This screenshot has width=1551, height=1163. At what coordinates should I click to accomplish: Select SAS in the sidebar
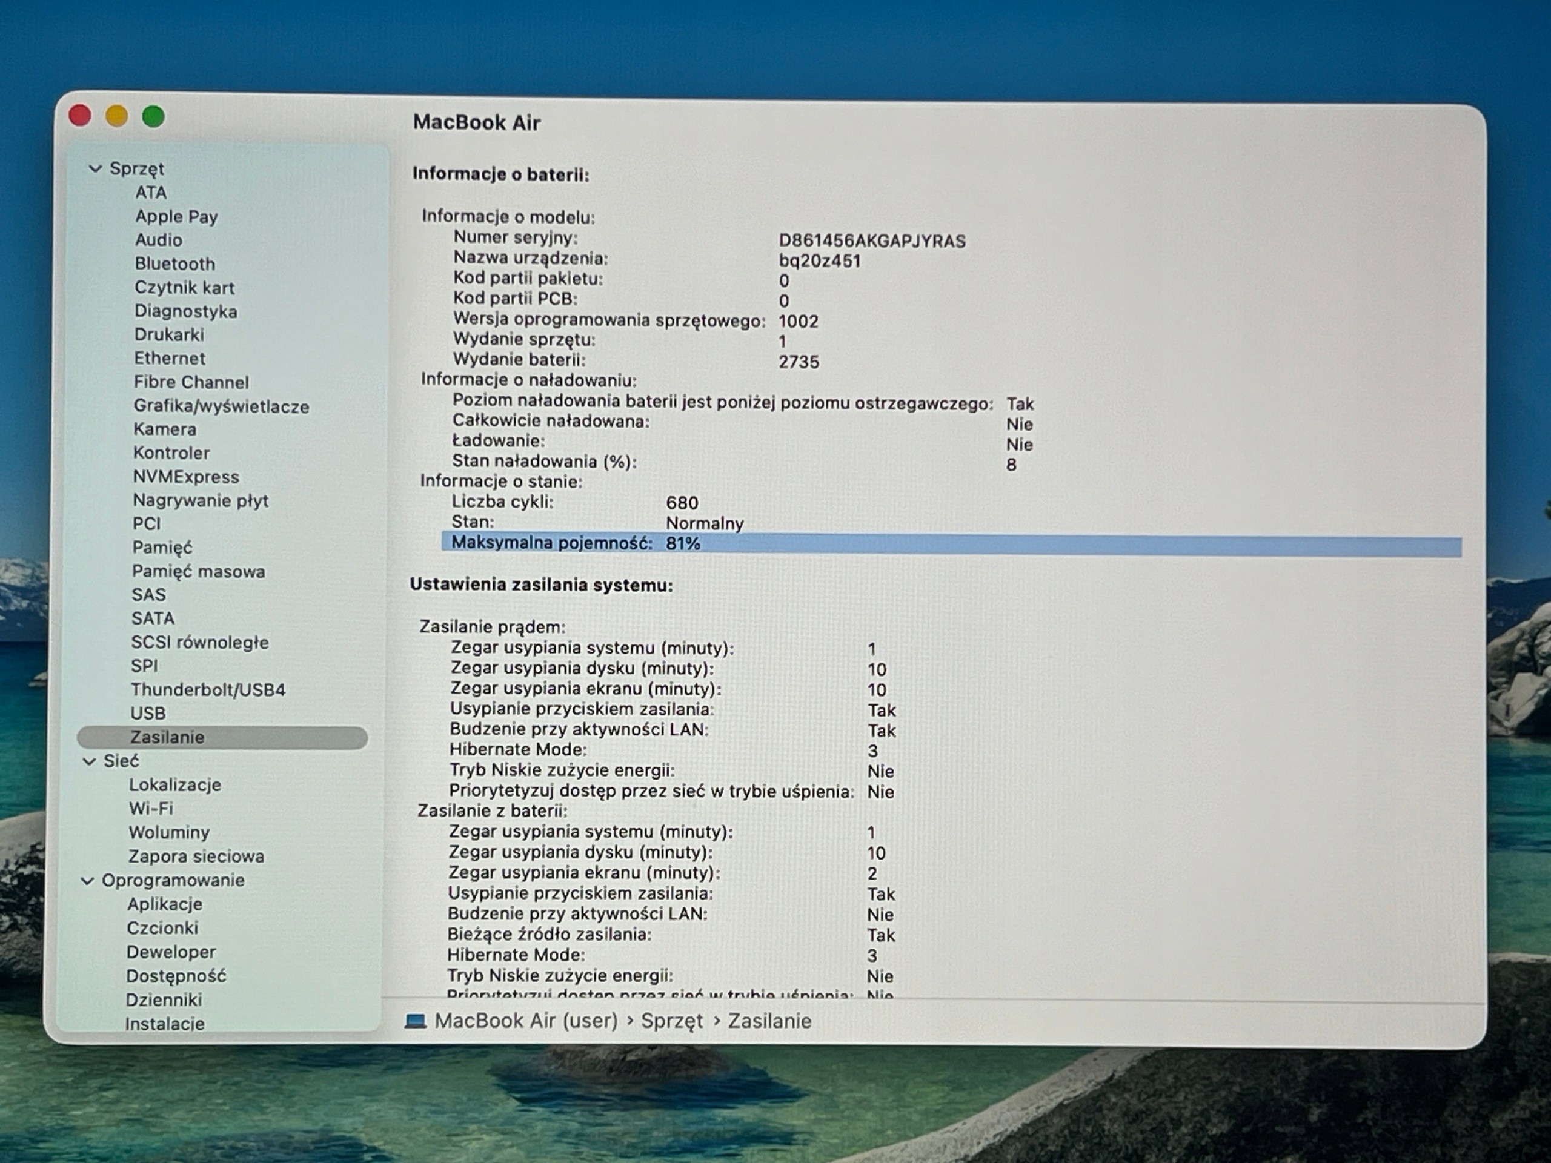pyautogui.click(x=148, y=594)
